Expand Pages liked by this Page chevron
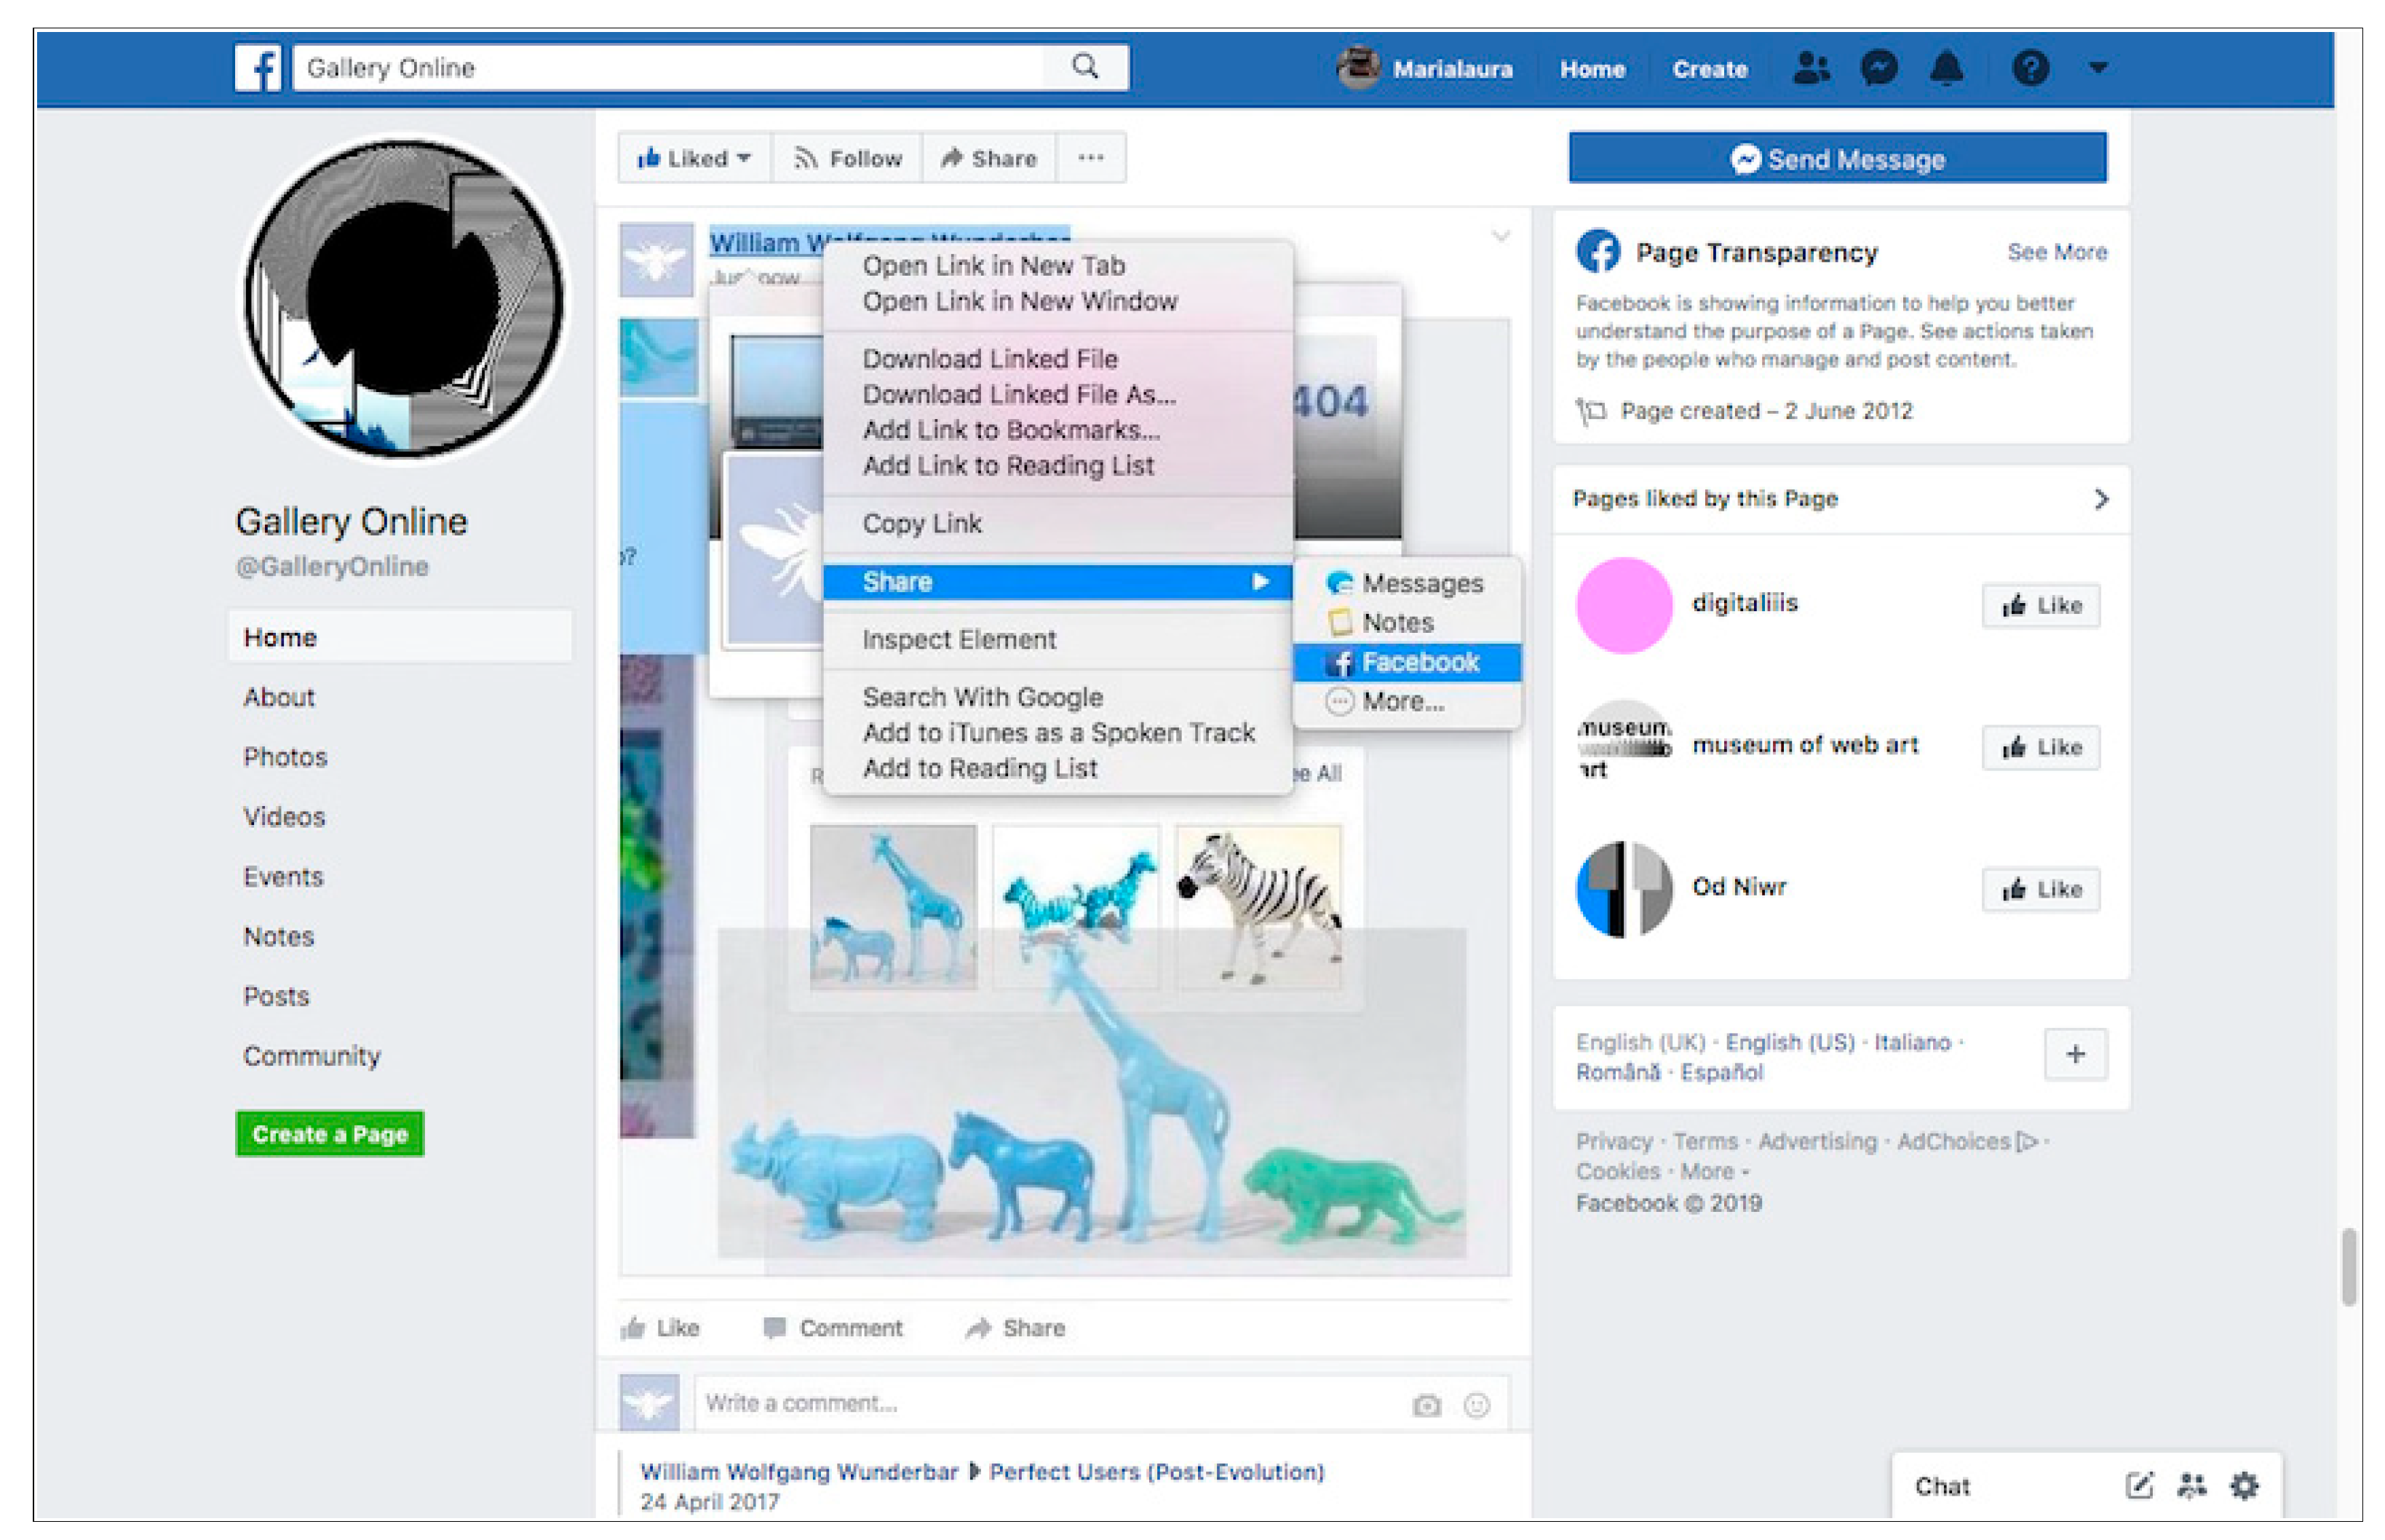 tap(2101, 499)
